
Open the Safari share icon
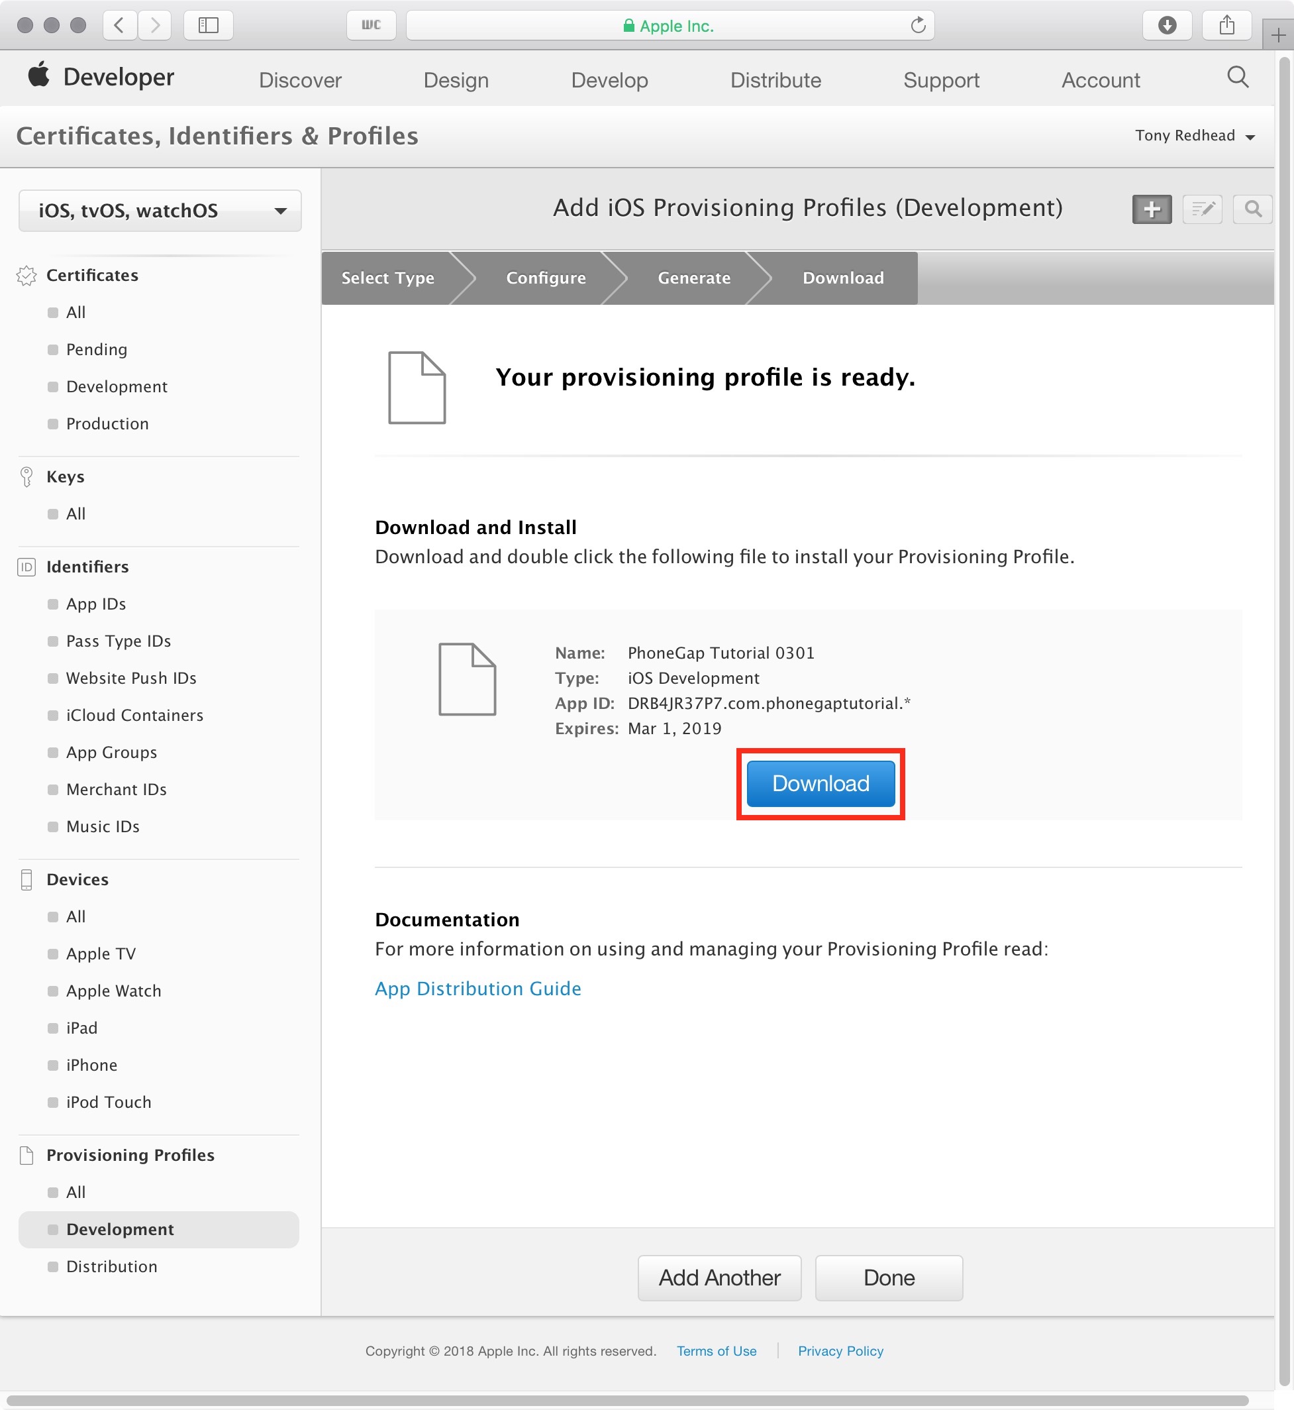[x=1226, y=26]
